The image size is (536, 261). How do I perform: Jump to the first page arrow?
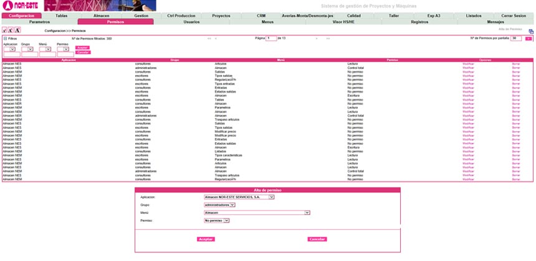coord(209,39)
